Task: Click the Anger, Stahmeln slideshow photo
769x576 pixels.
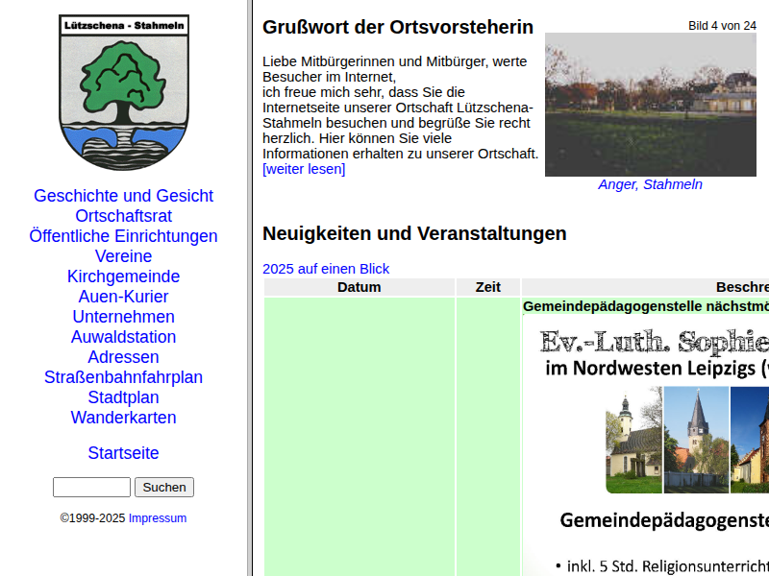Action: pos(650,105)
